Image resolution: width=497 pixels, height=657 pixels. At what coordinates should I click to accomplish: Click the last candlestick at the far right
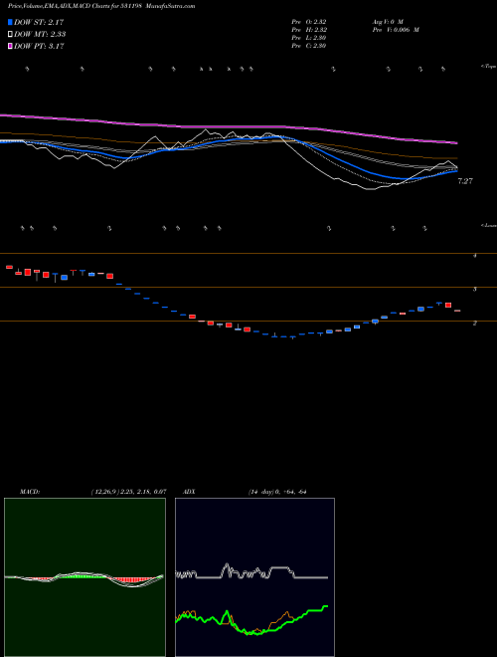[457, 311]
